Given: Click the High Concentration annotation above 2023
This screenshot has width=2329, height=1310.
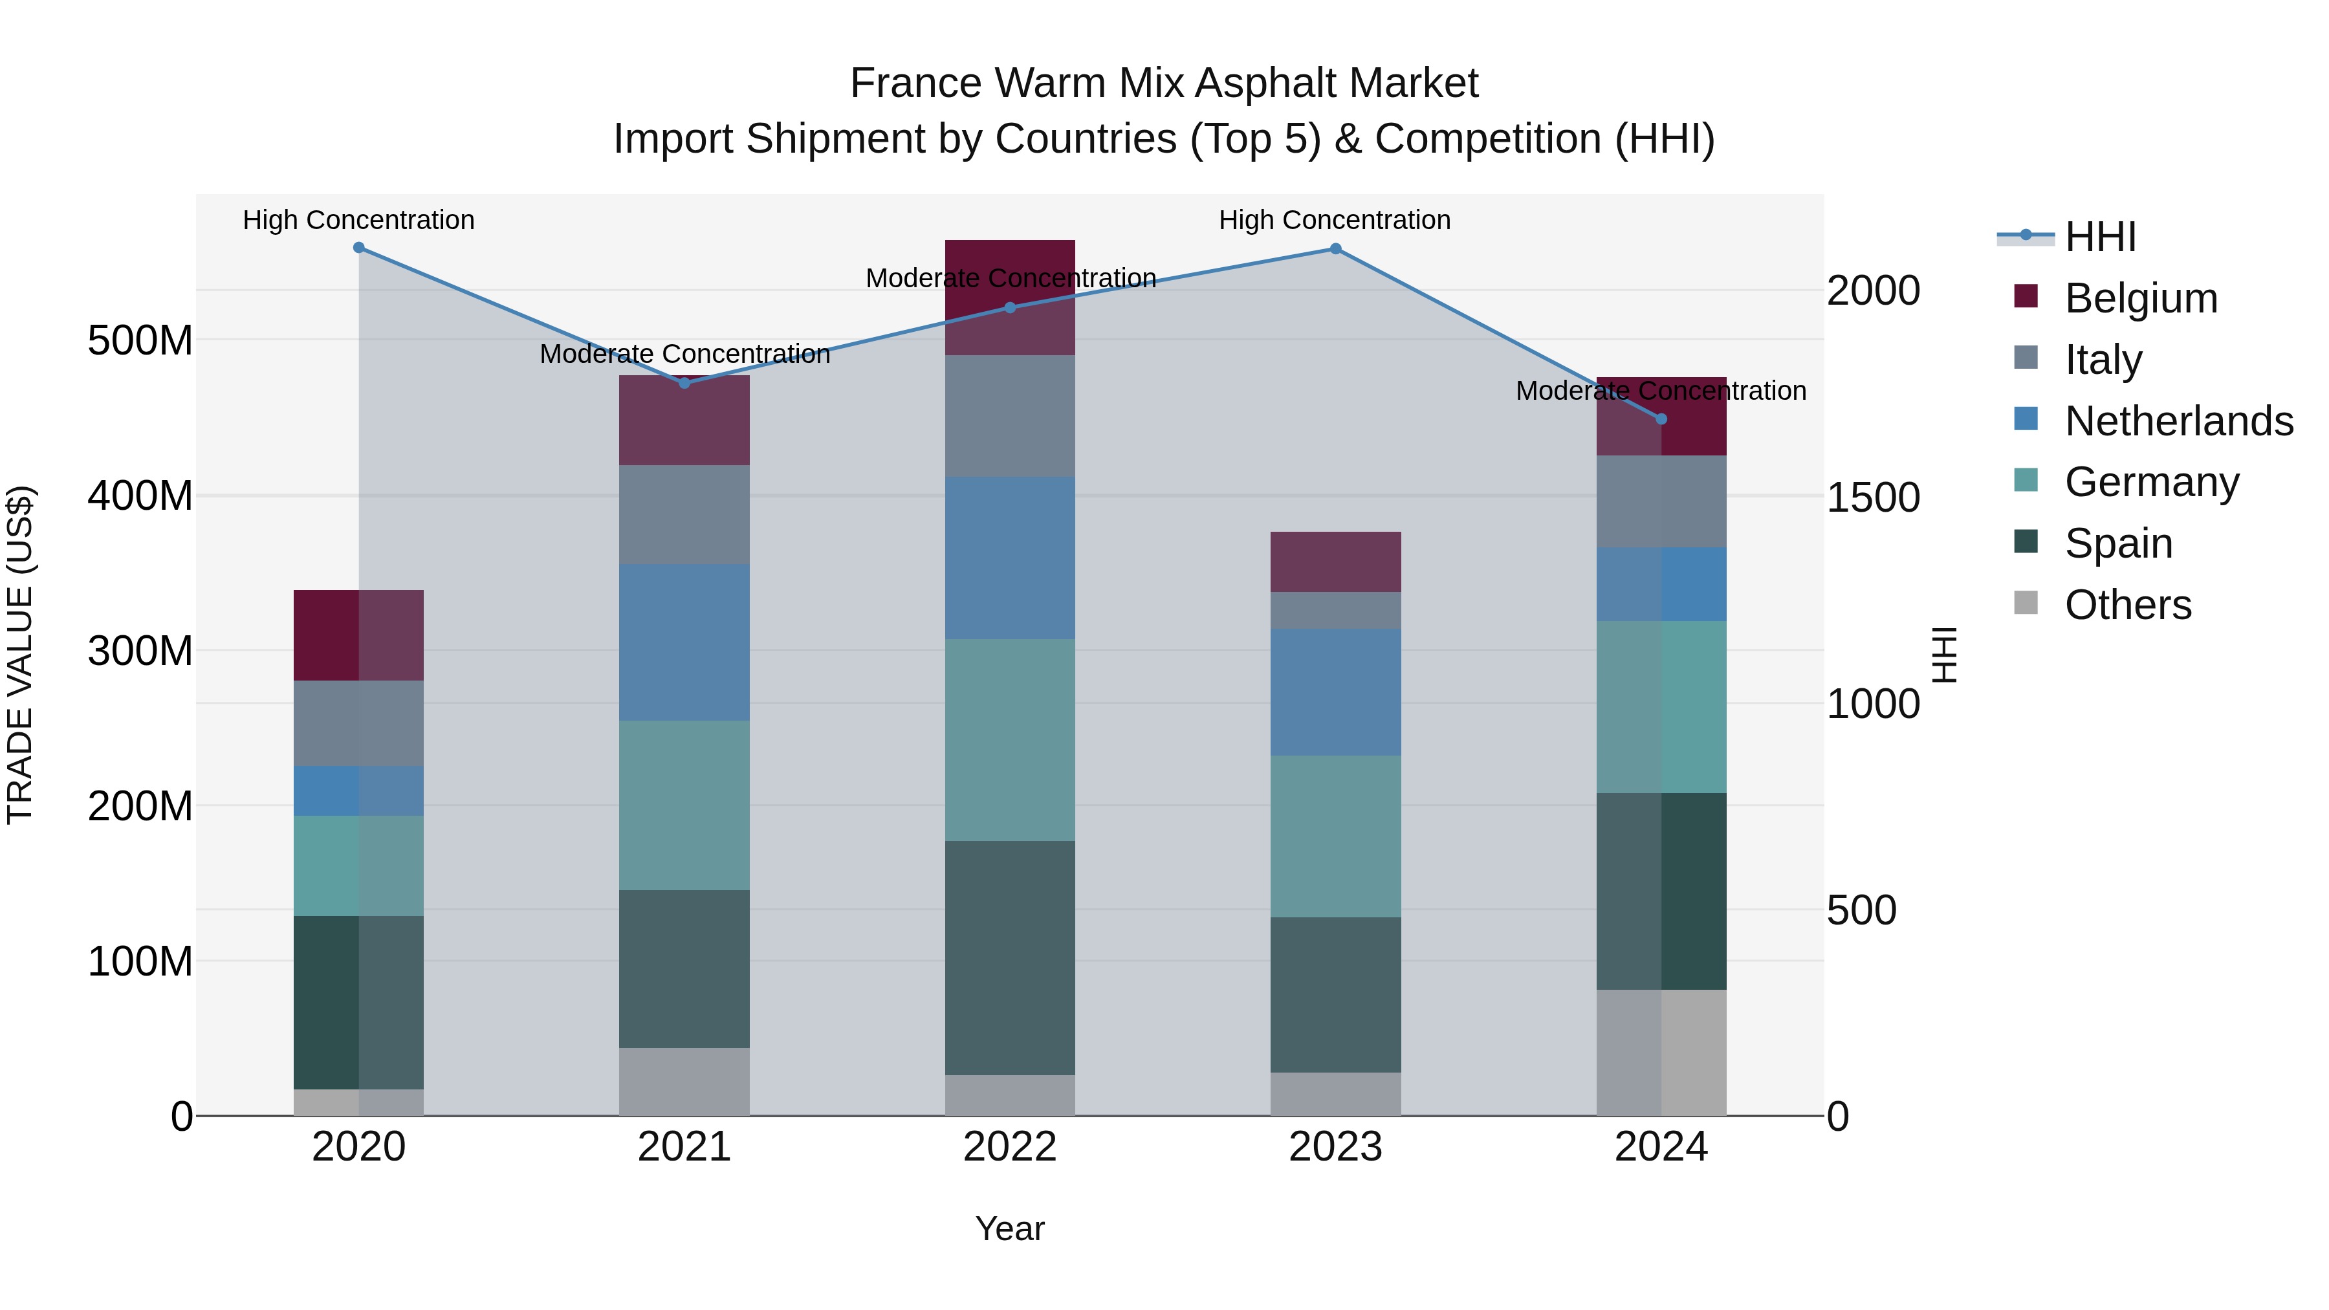Looking at the screenshot, I should 1335,220.
